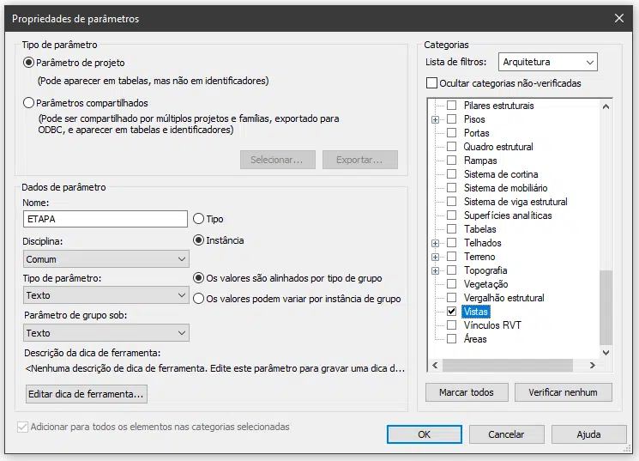The image size is (639, 461).
Task: Choose the Tipo radio option
Action: click(x=198, y=219)
